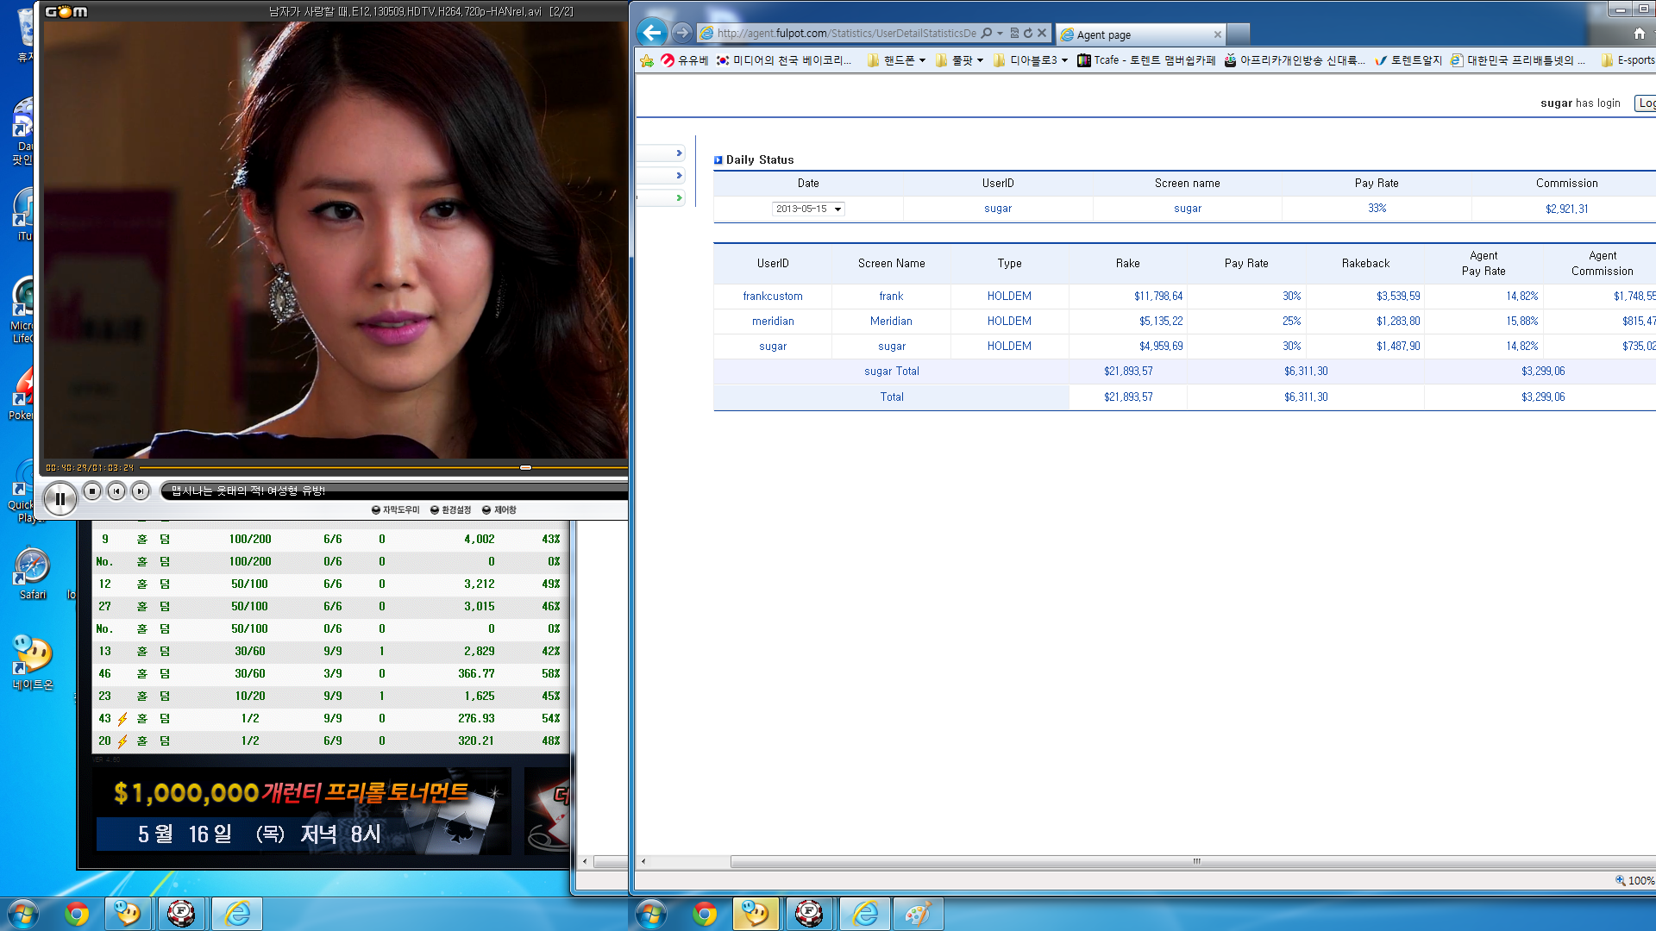
Task: Expand the second blue arrow sidebar item
Action: click(x=680, y=176)
